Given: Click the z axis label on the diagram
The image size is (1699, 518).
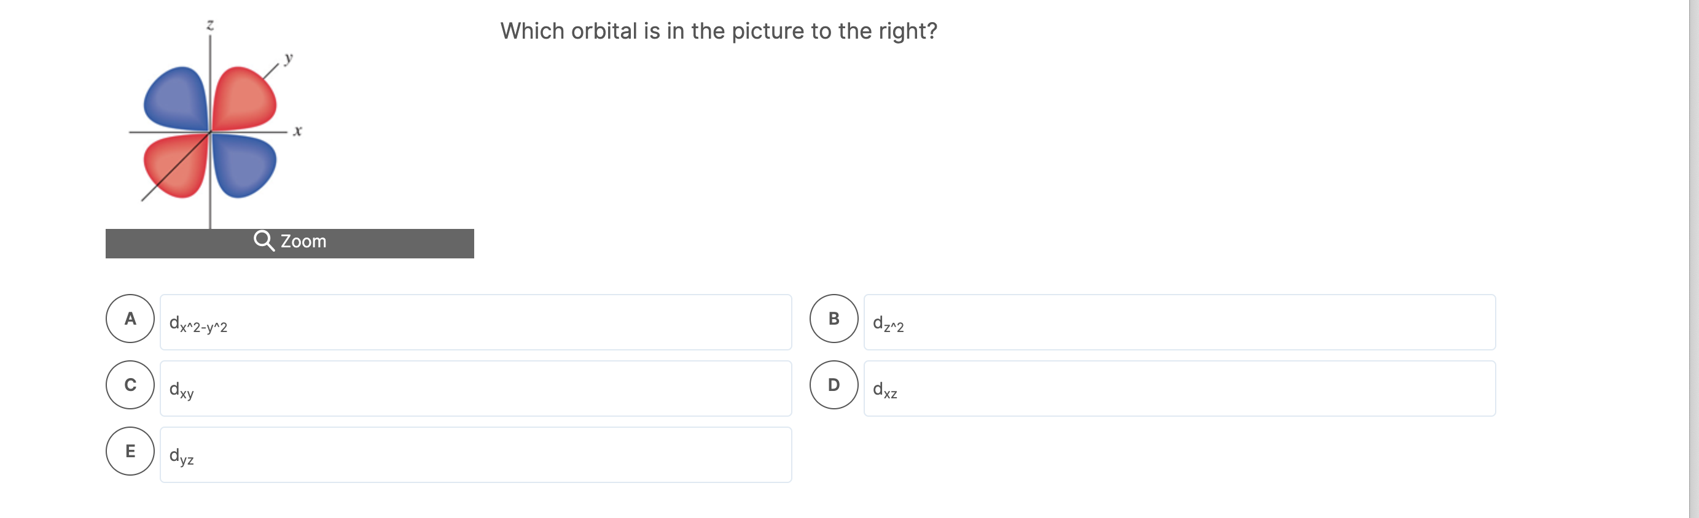Looking at the screenshot, I should tap(209, 25).
